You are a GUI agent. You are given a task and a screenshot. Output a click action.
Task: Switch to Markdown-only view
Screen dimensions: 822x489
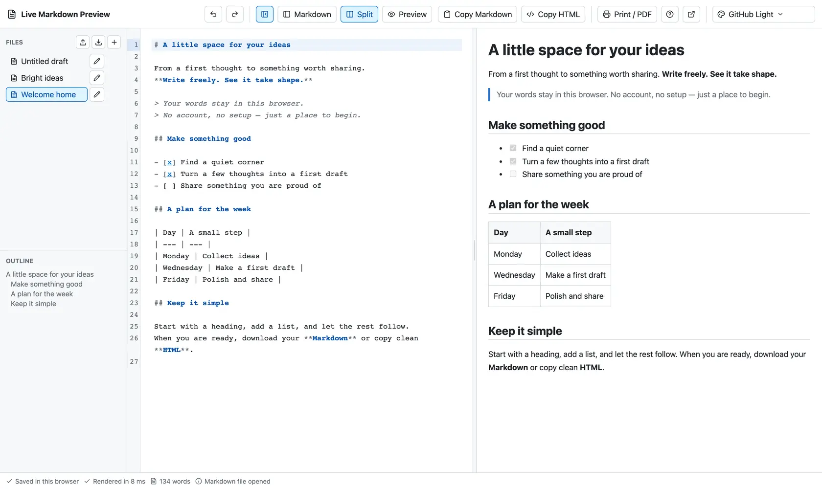[307, 14]
